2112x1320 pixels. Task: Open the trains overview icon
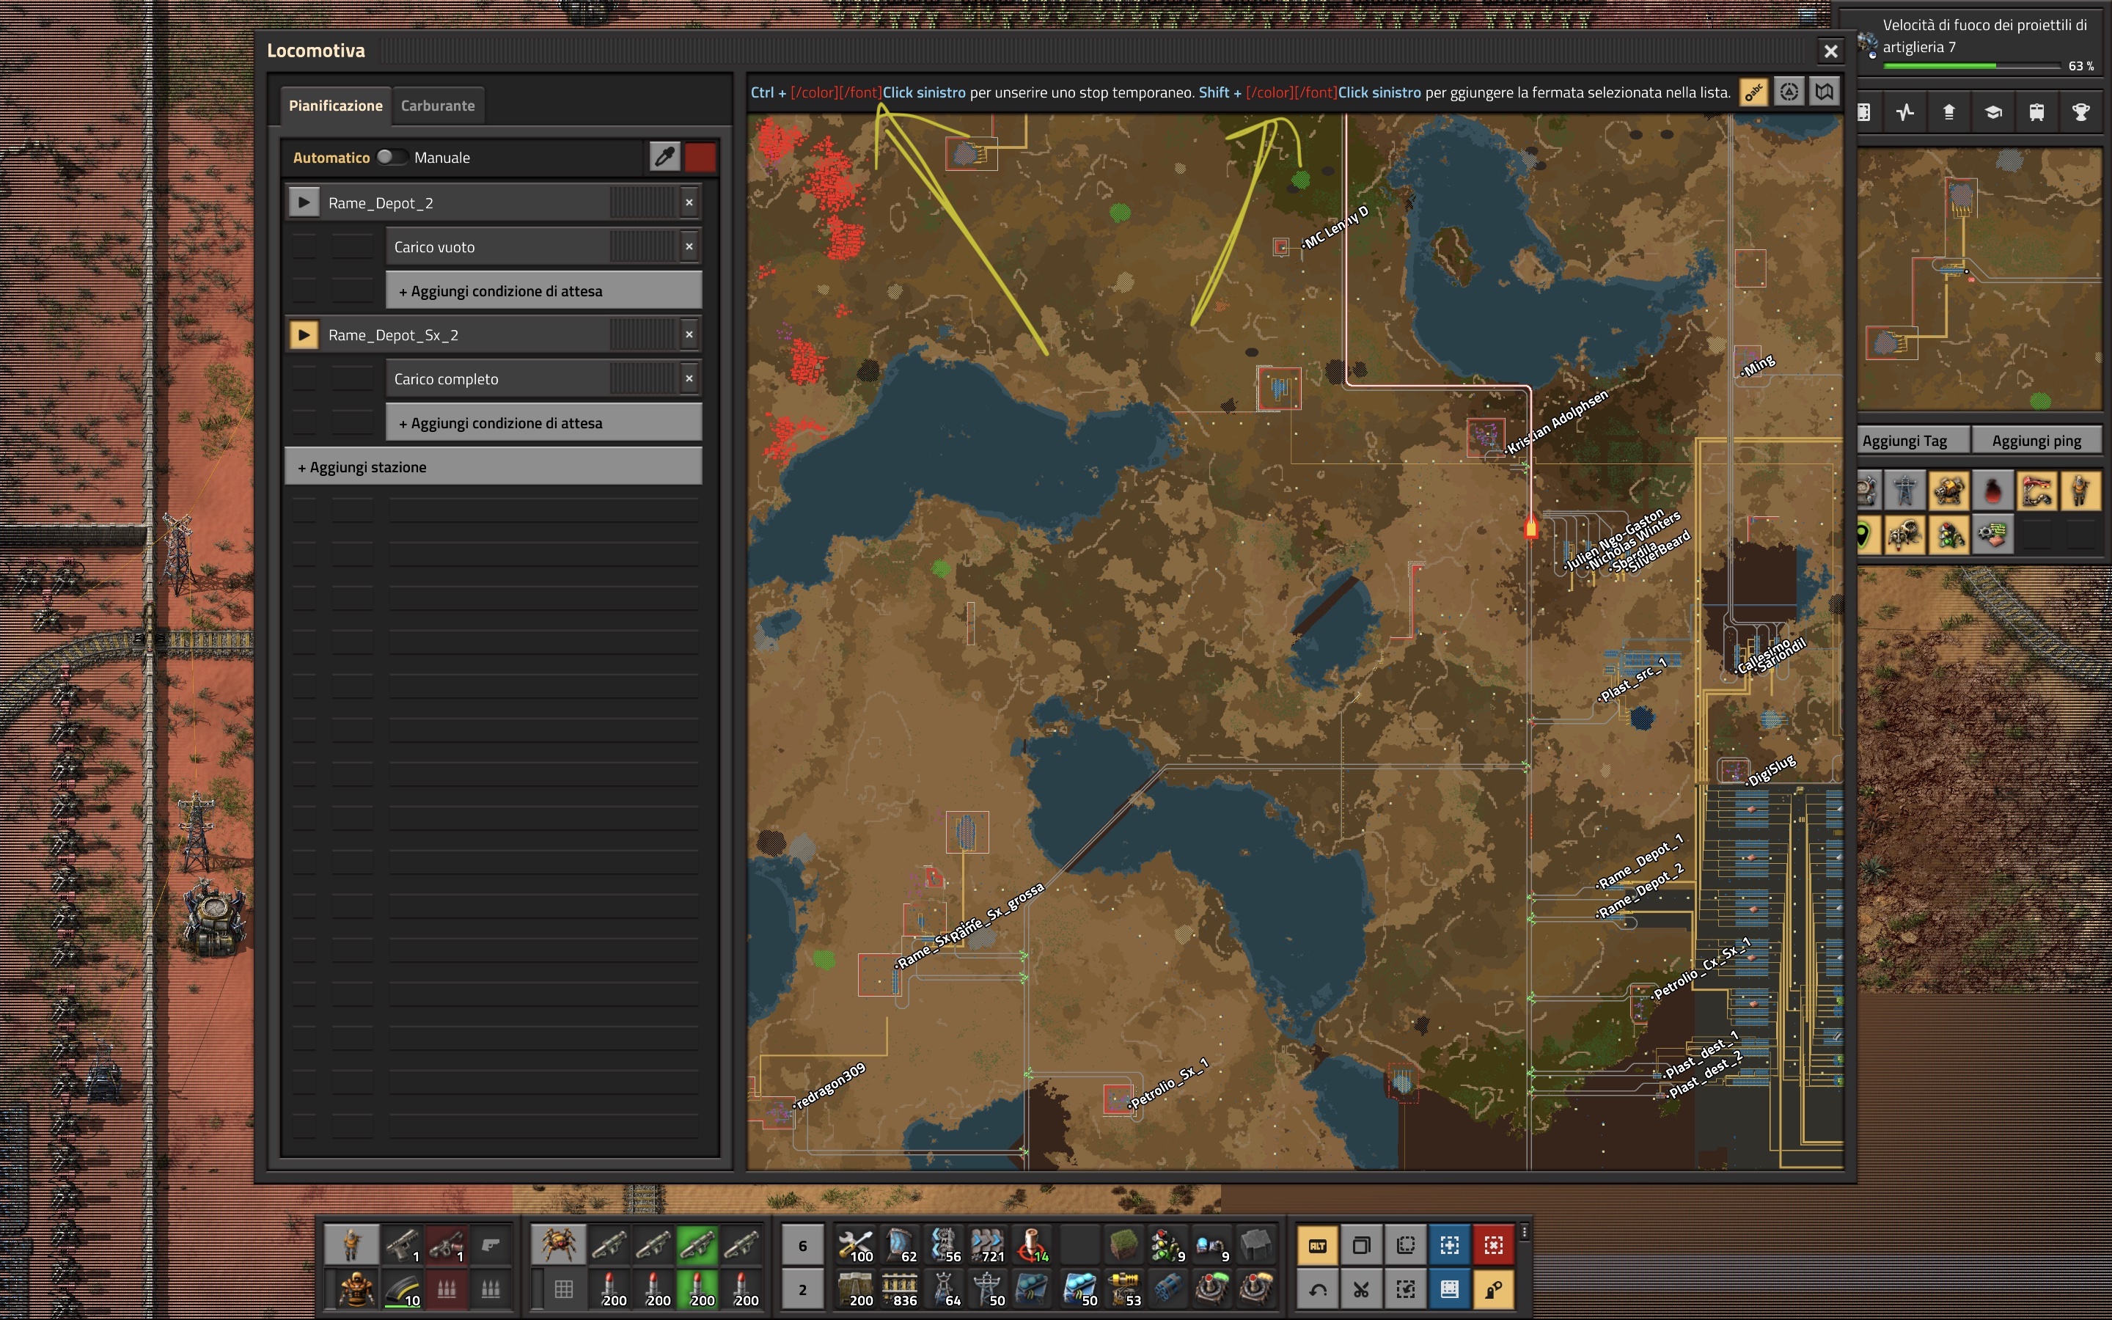coord(2037,111)
